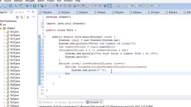
Task: Open the Navigate menu
Action: [30, 1]
